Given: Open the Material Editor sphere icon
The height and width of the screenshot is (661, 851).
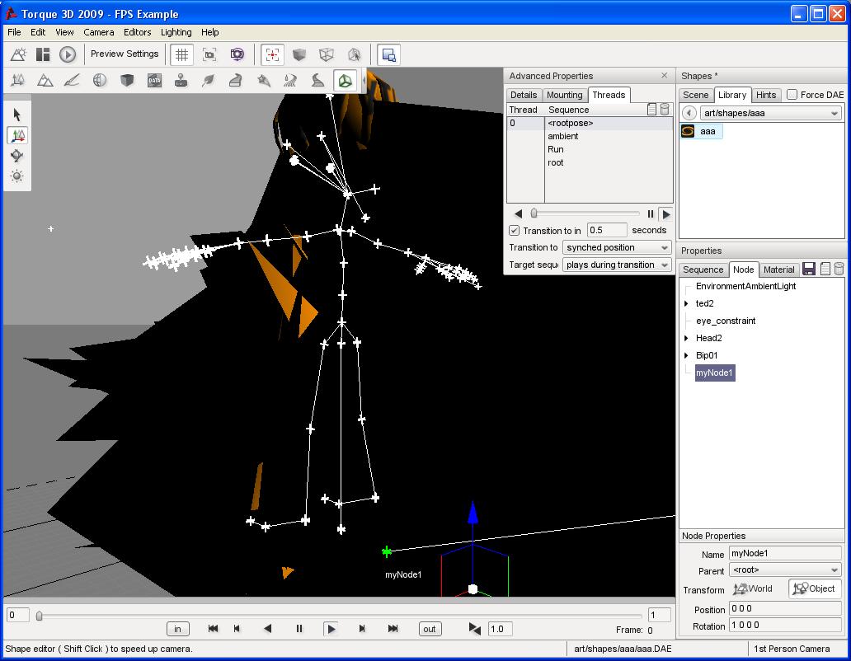Looking at the screenshot, I should (99, 81).
